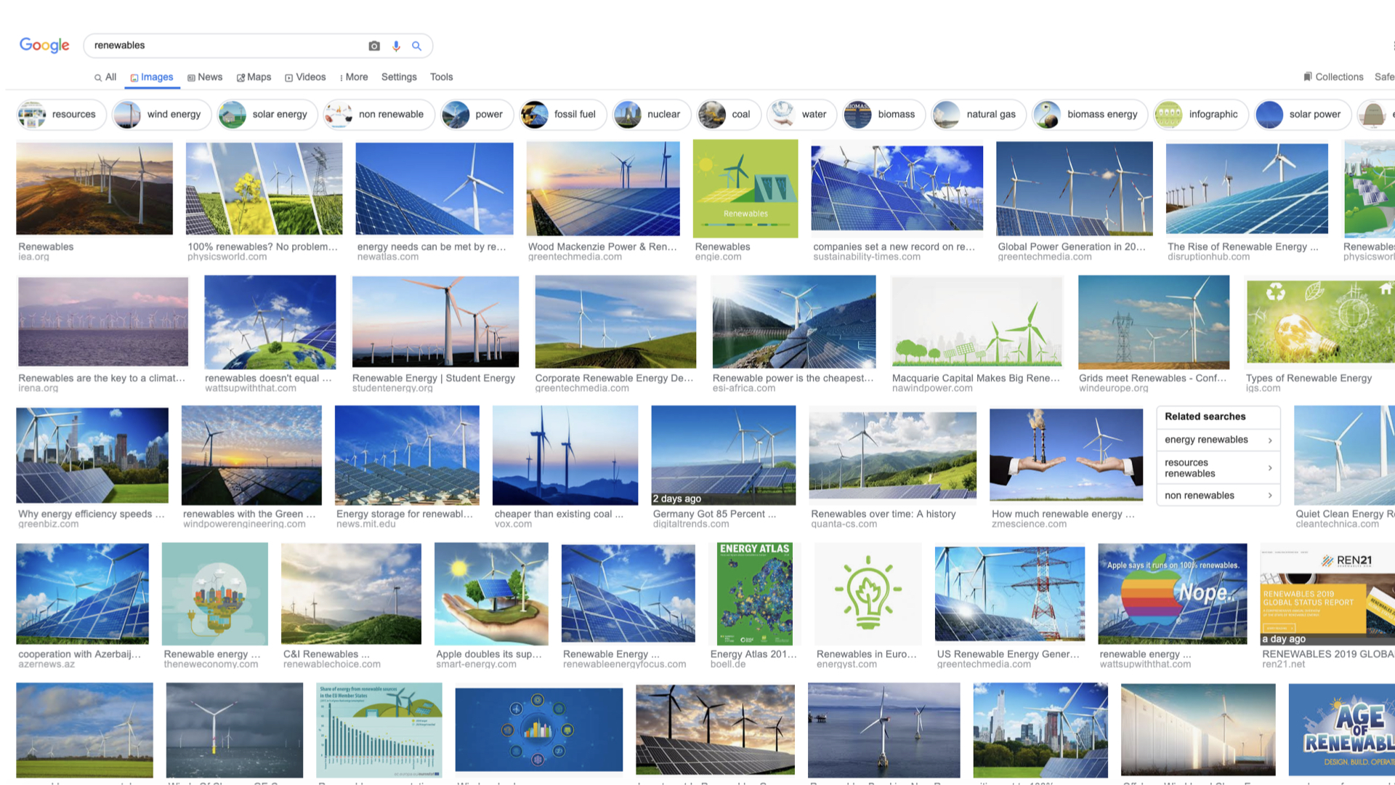This screenshot has height=785, width=1395.
Task: Open Collections link
Action: (x=1333, y=77)
